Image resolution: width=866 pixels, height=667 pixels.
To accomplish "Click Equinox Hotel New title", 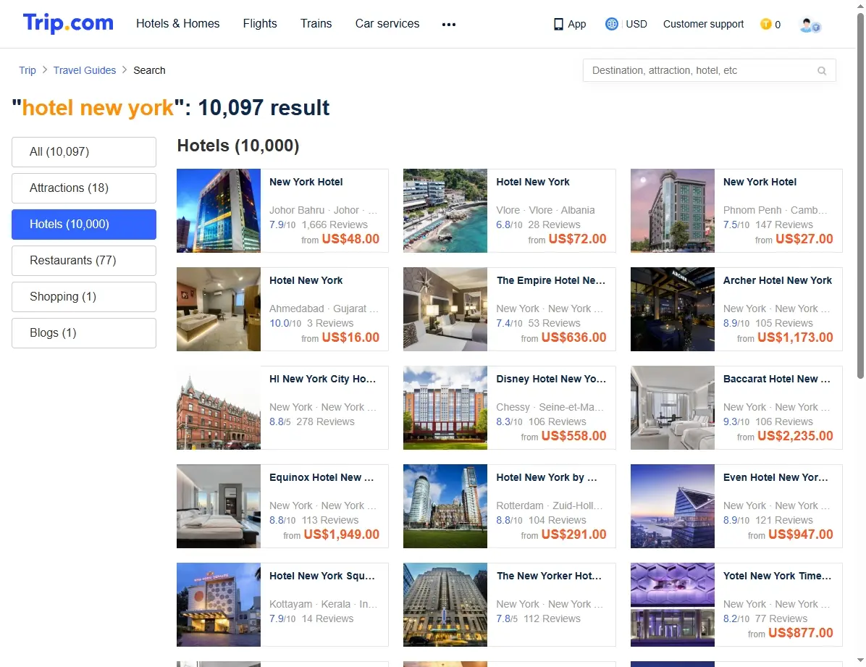I will coord(321,477).
